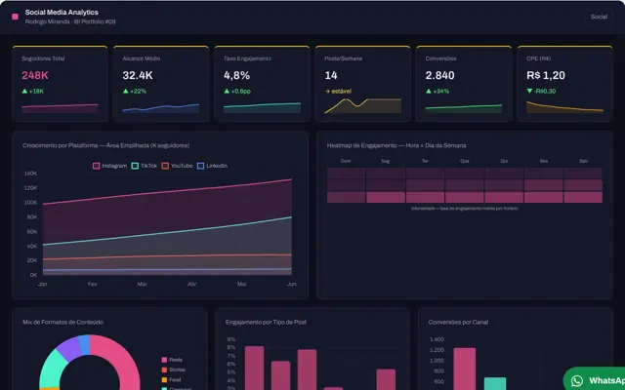Click the R$ 1,20 CPE value

coord(545,75)
